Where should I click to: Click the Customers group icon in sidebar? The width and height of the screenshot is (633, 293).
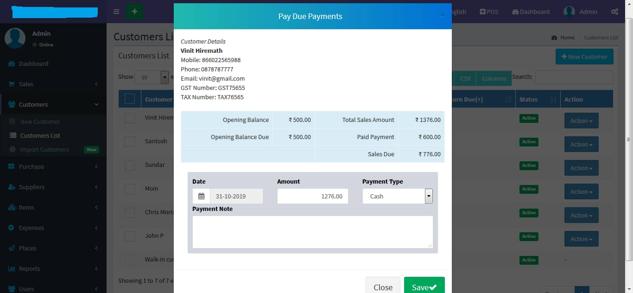pyautogui.click(x=12, y=104)
